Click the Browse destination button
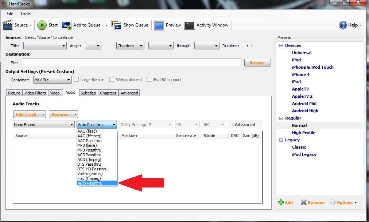This screenshot has height=222, width=369. (257, 63)
